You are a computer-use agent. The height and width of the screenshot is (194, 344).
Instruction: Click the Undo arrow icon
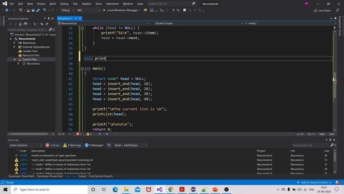(45, 10)
